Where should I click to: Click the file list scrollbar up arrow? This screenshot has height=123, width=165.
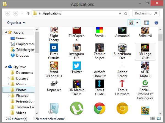(160, 30)
